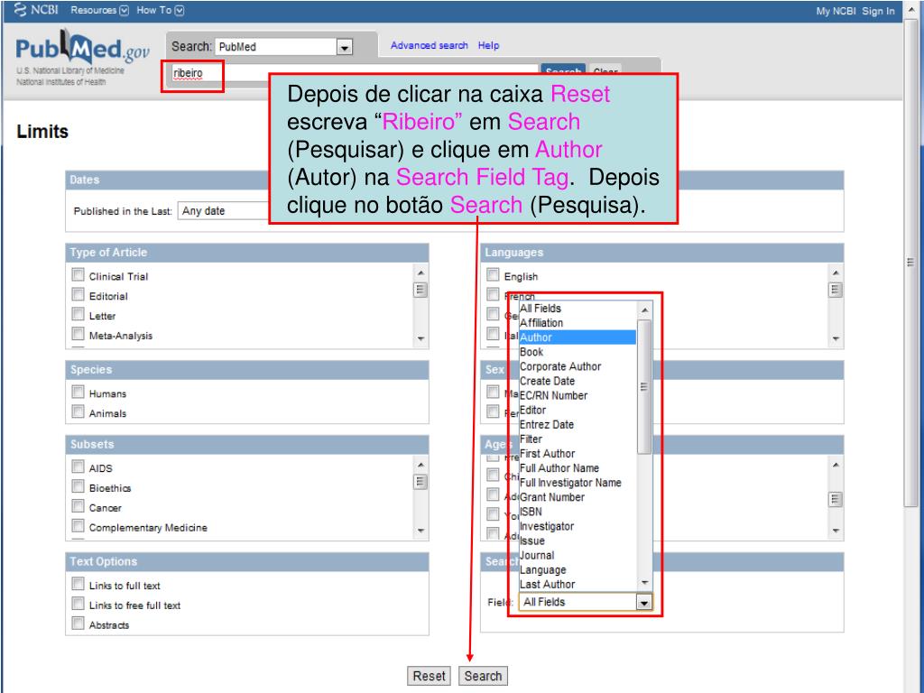Choose Create Date from the field list
This screenshot has width=924, height=693.
[577, 382]
